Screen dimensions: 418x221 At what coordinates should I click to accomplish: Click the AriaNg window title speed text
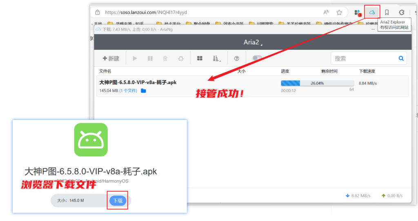pyautogui.click(x=138, y=29)
